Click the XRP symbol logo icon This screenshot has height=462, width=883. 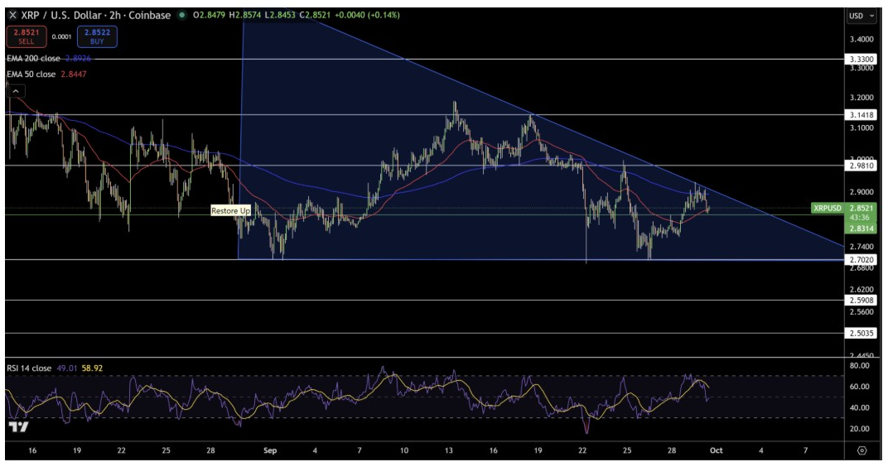pyautogui.click(x=12, y=15)
